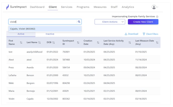Sort by SureImpact ID column arrows

click(78, 43)
